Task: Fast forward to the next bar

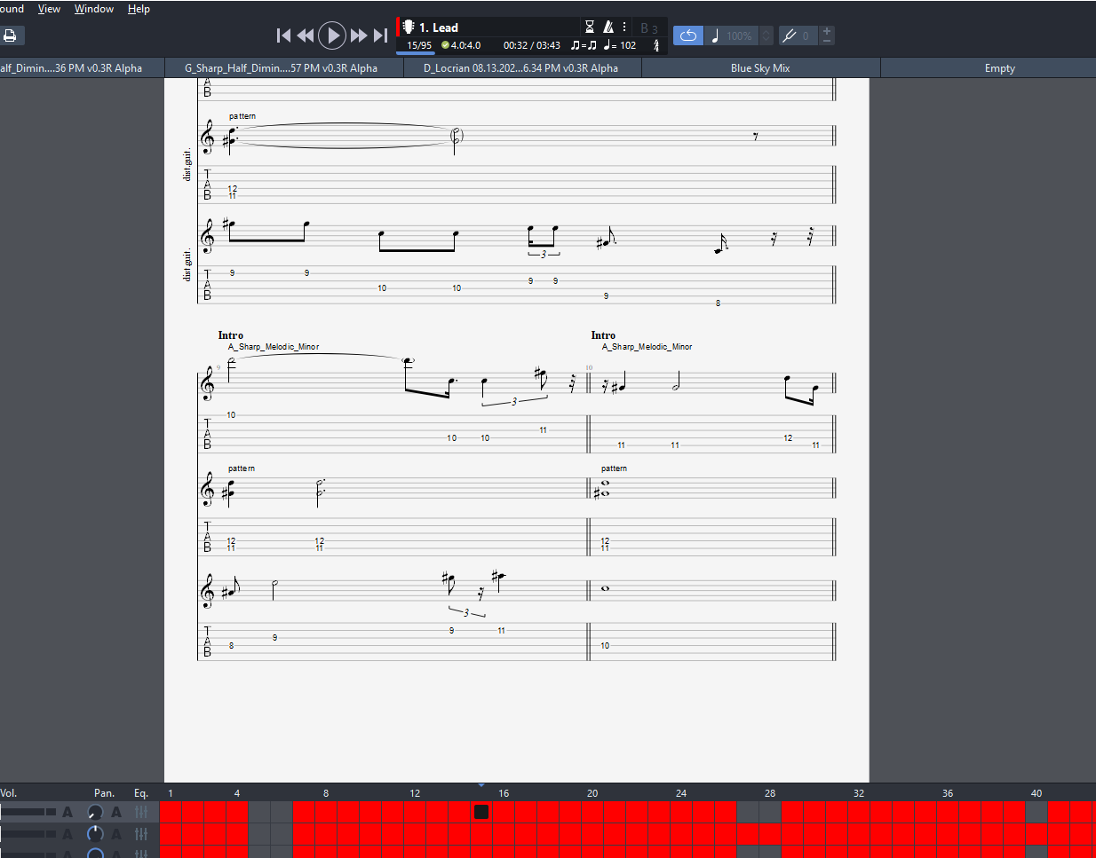Action: coord(359,35)
